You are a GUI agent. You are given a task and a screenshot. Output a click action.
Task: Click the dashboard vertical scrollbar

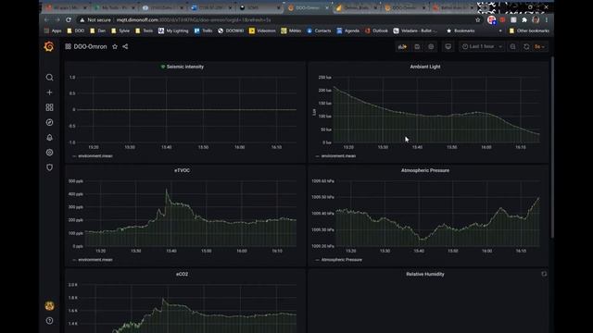(552, 147)
